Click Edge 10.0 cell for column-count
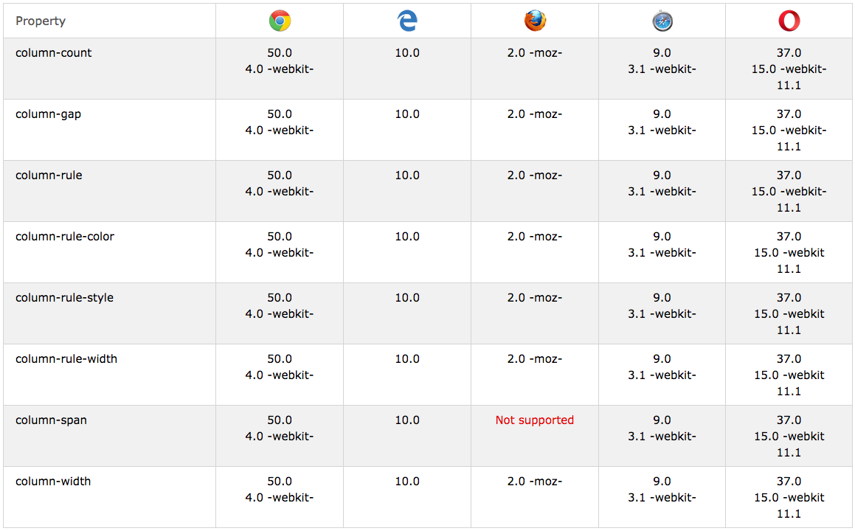This screenshot has height=531, width=855. pyautogui.click(x=407, y=53)
